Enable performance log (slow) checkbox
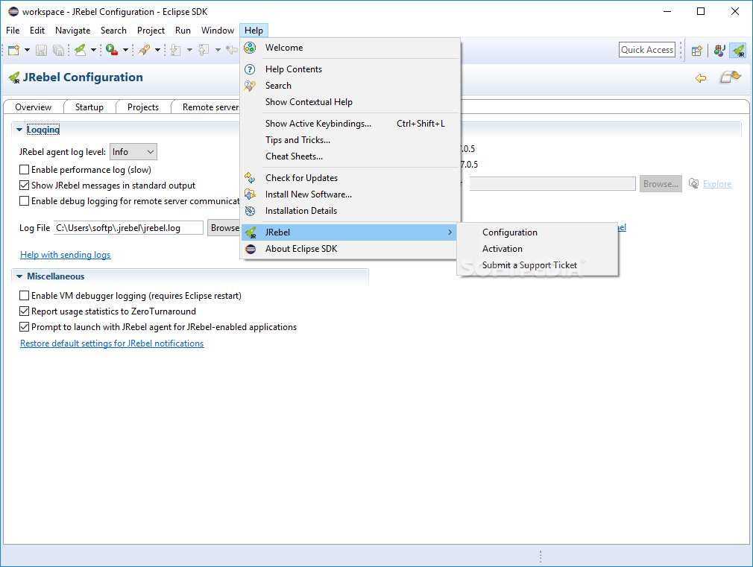 coord(24,169)
